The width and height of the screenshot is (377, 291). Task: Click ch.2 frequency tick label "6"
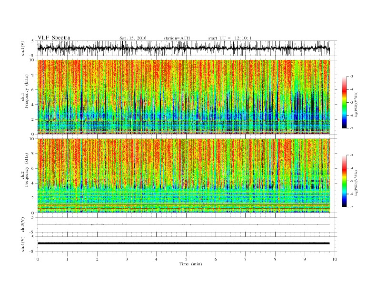coord(33,168)
